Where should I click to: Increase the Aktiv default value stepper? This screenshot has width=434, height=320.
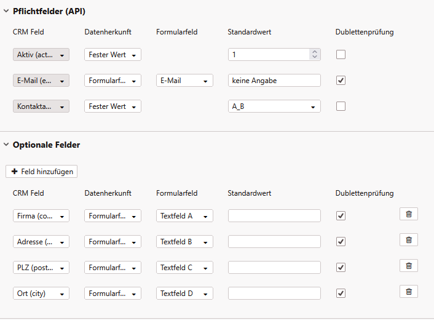[315, 52]
